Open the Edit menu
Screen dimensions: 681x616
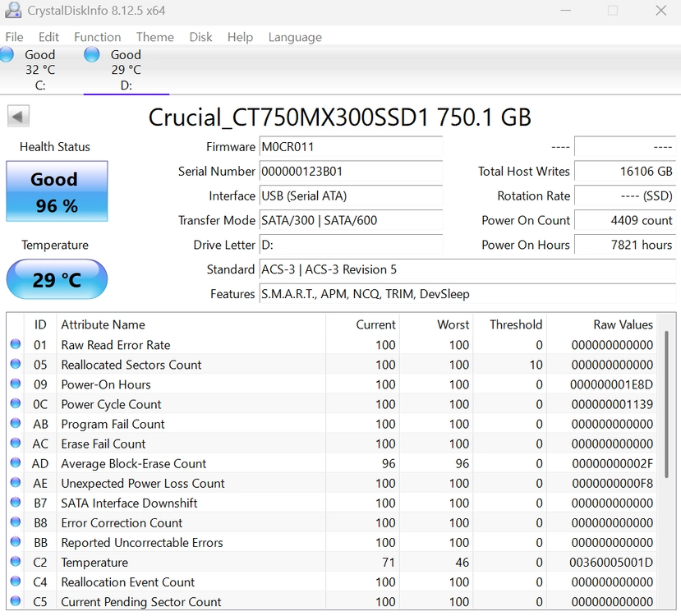[48, 37]
